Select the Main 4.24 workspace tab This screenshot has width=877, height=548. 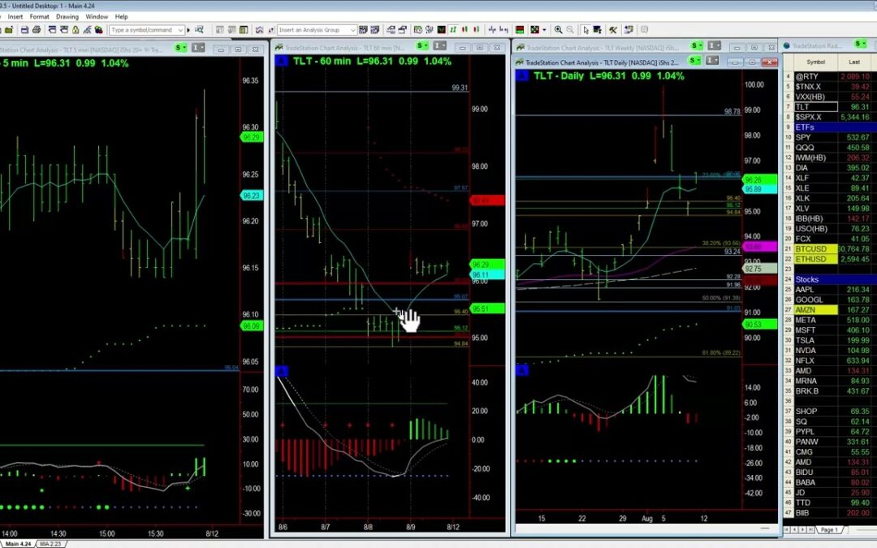18,543
